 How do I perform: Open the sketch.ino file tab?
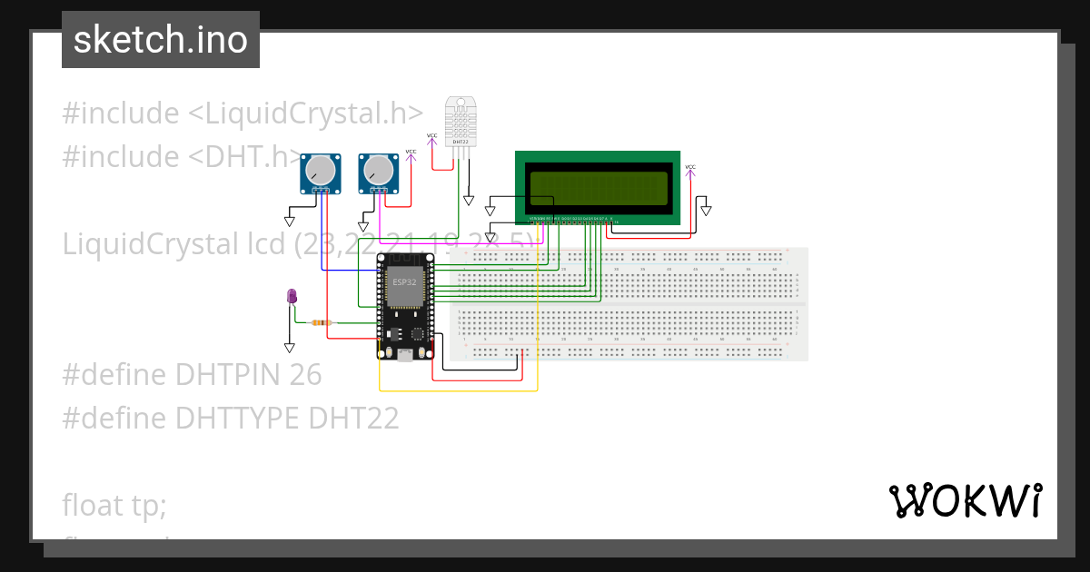161,40
